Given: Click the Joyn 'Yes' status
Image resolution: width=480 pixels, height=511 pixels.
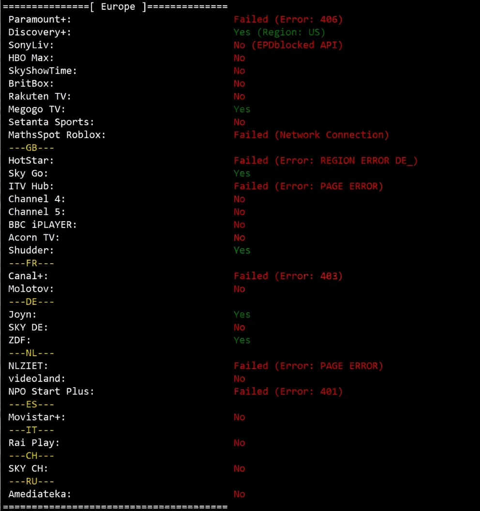Looking at the screenshot, I should [x=242, y=315].
